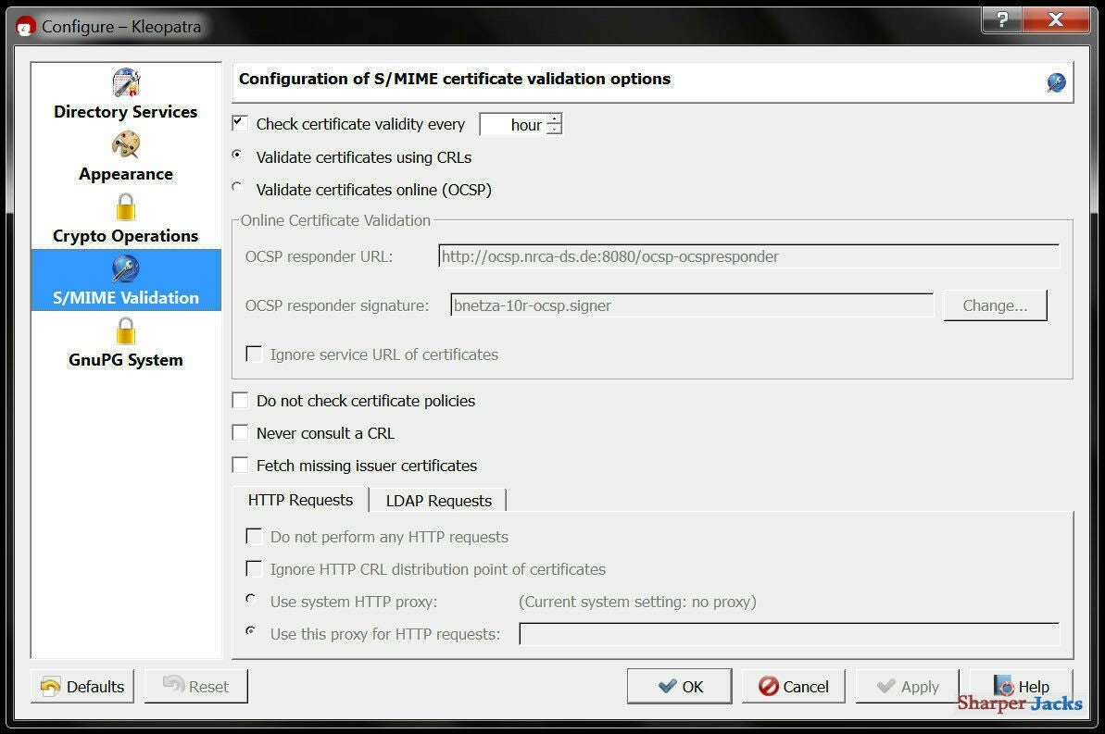Toggle the certificate validity check interval checkbox

[239, 121]
